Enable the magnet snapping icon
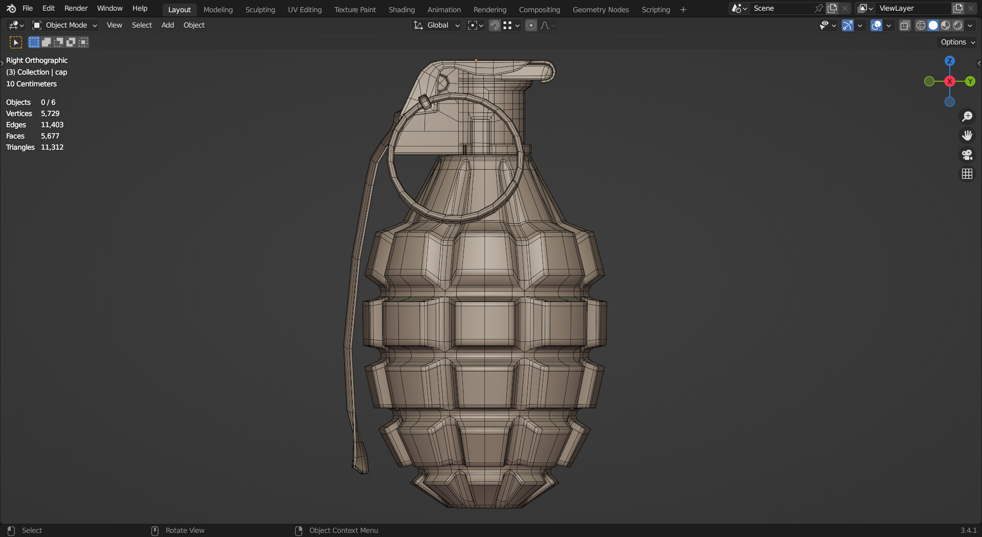The image size is (982, 537). tap(494, 25)
